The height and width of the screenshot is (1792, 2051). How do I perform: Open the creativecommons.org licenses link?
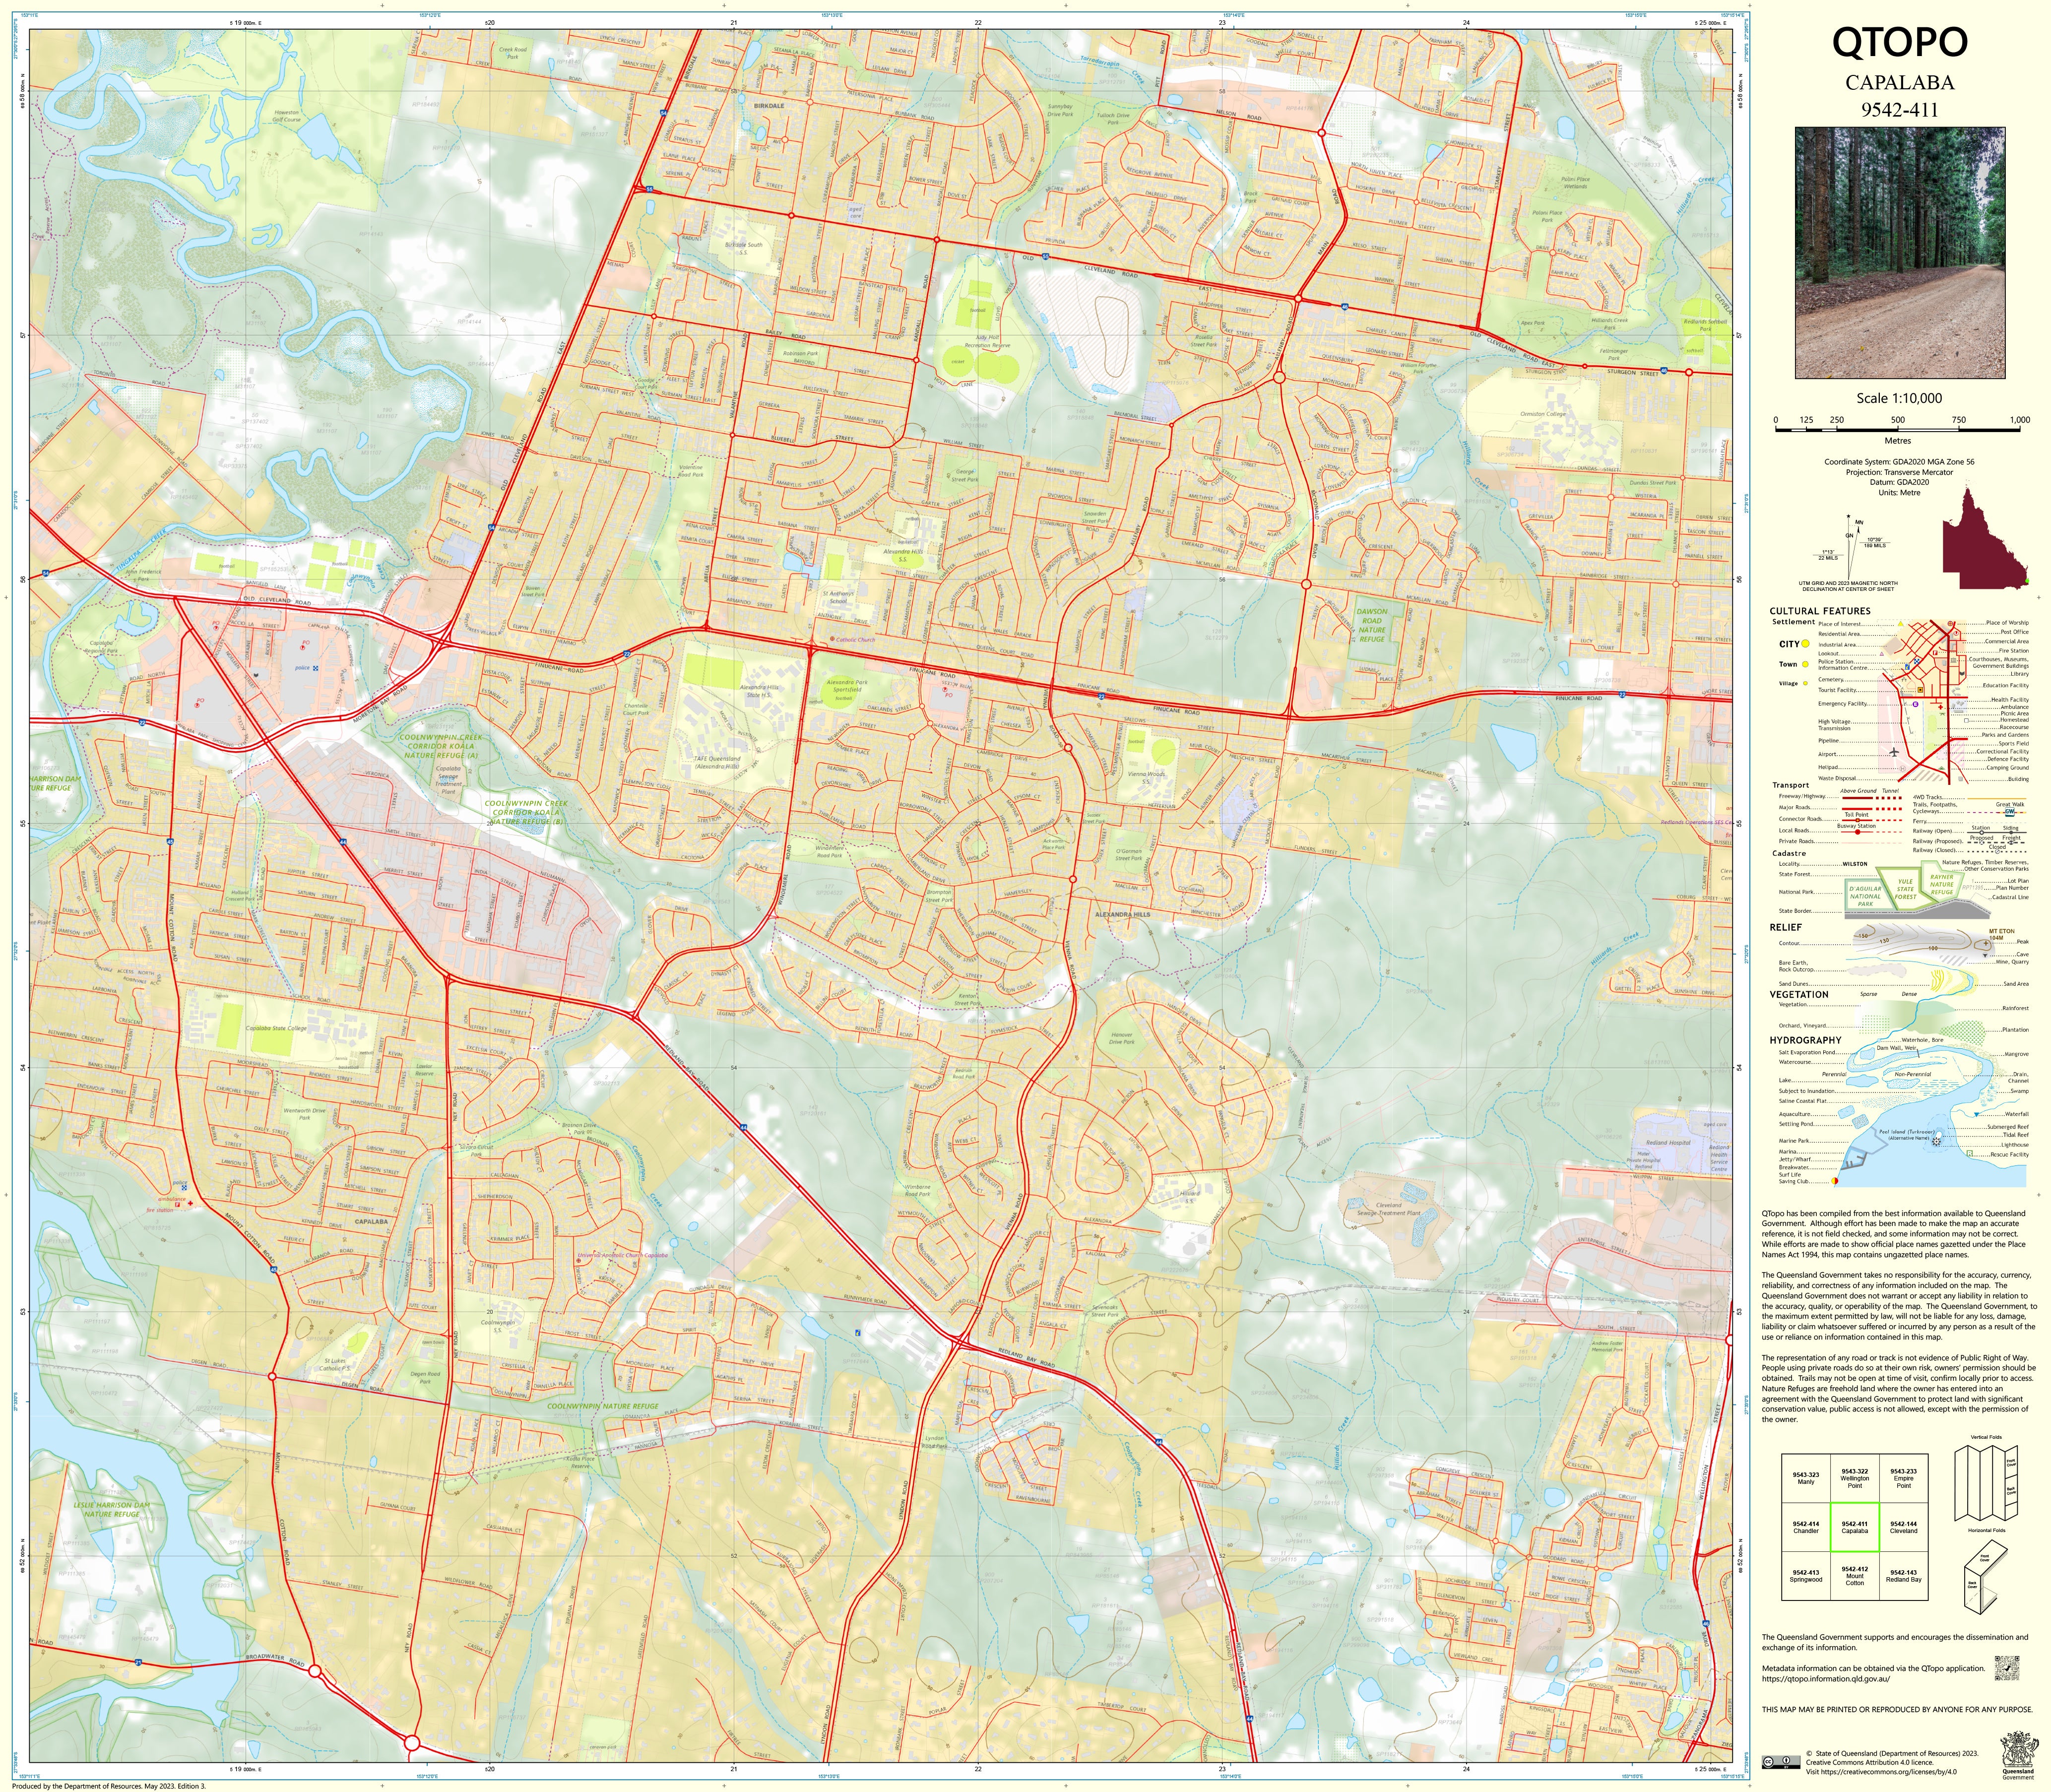pos(1889,1772)
